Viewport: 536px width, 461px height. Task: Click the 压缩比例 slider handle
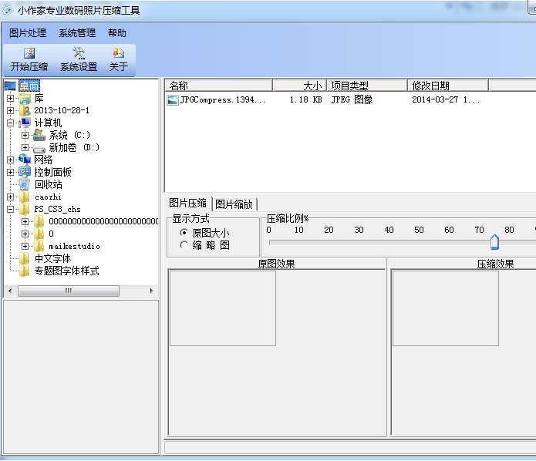click(x=494, y=242)
